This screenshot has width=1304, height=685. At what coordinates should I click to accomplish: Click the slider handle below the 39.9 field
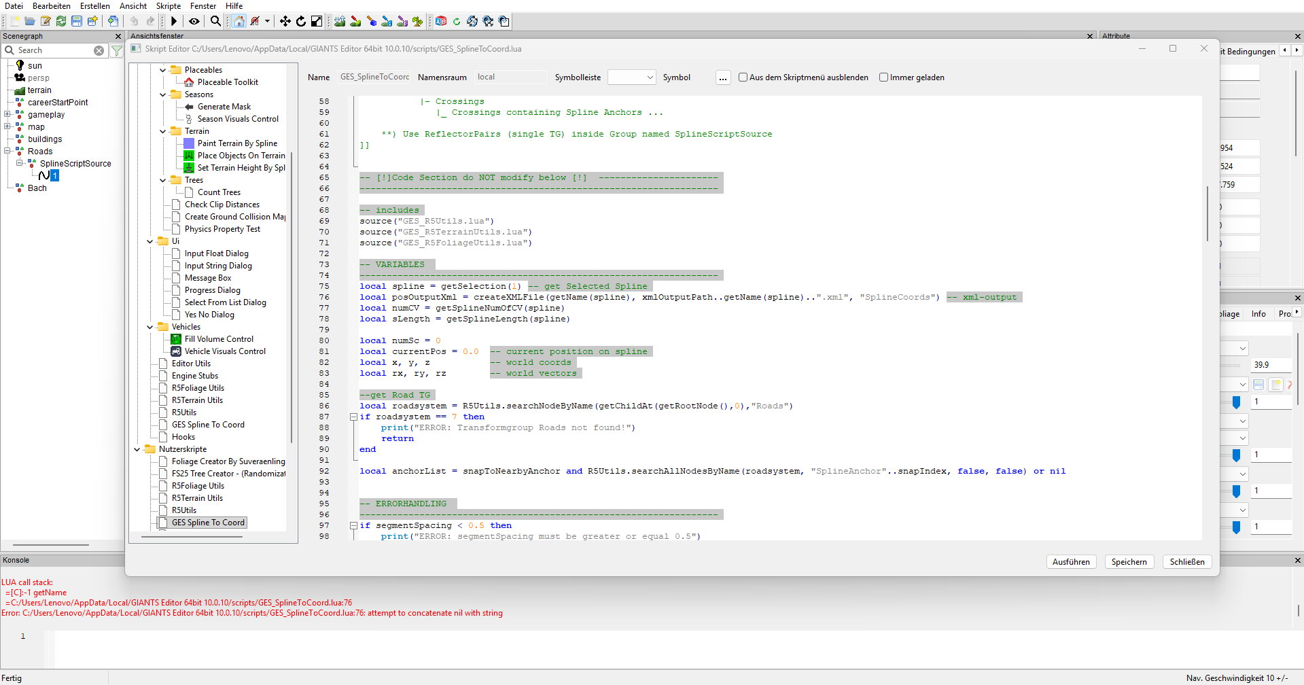(1236, 402)
